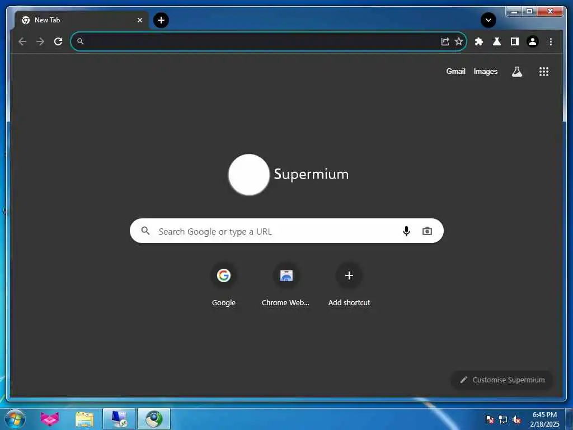The image size is (573, 430).
Task: Reload the current page
Action: click(58, 41)
